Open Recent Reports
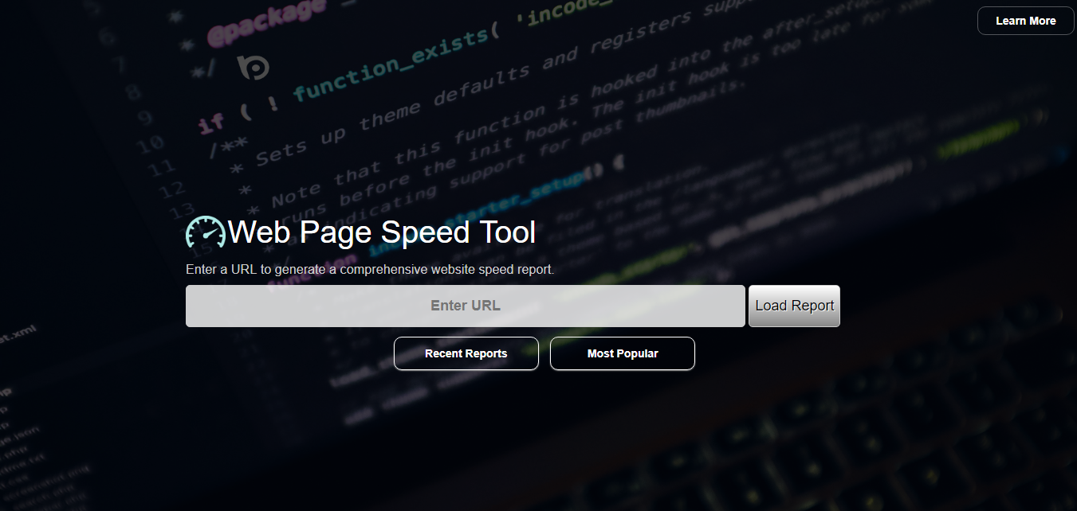Viewport: 1077px width, 511px height. tap(466, 353)
